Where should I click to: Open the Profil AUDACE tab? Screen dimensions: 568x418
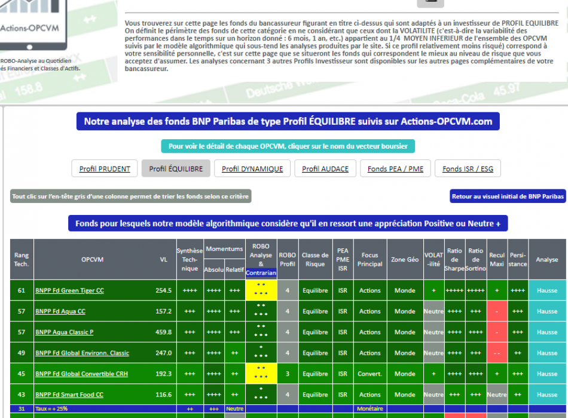(325, 168)
